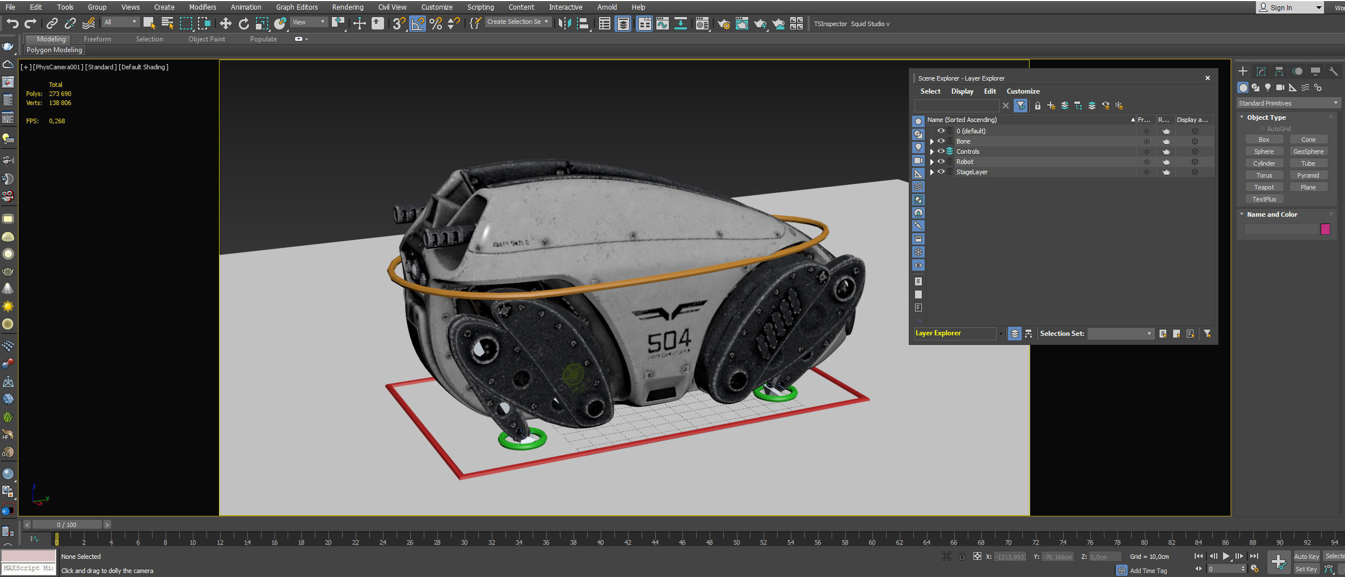The width and height of the screenshot is (1345, 577).
Task: Hide the Controls layer via eye icon
Action: tap(941, 151)
